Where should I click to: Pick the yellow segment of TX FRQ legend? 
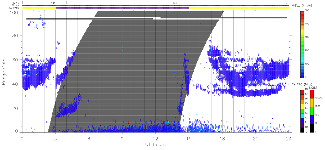pyautogui.click(x=302, y=106)
